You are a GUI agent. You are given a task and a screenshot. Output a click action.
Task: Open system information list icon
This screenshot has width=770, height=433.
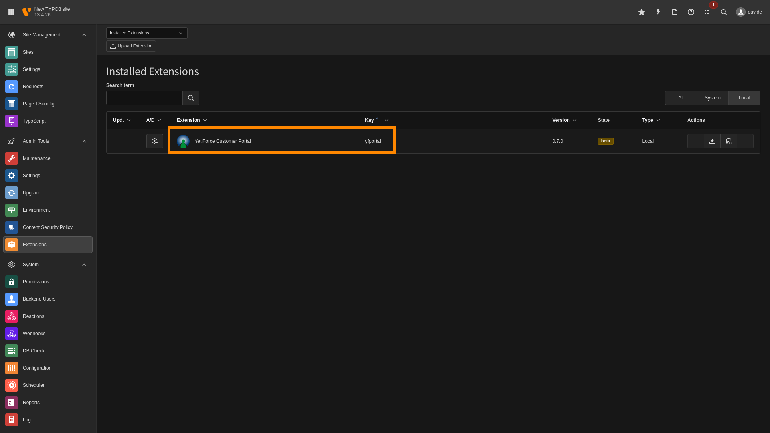pyautogui.click(x=707, y=12)
